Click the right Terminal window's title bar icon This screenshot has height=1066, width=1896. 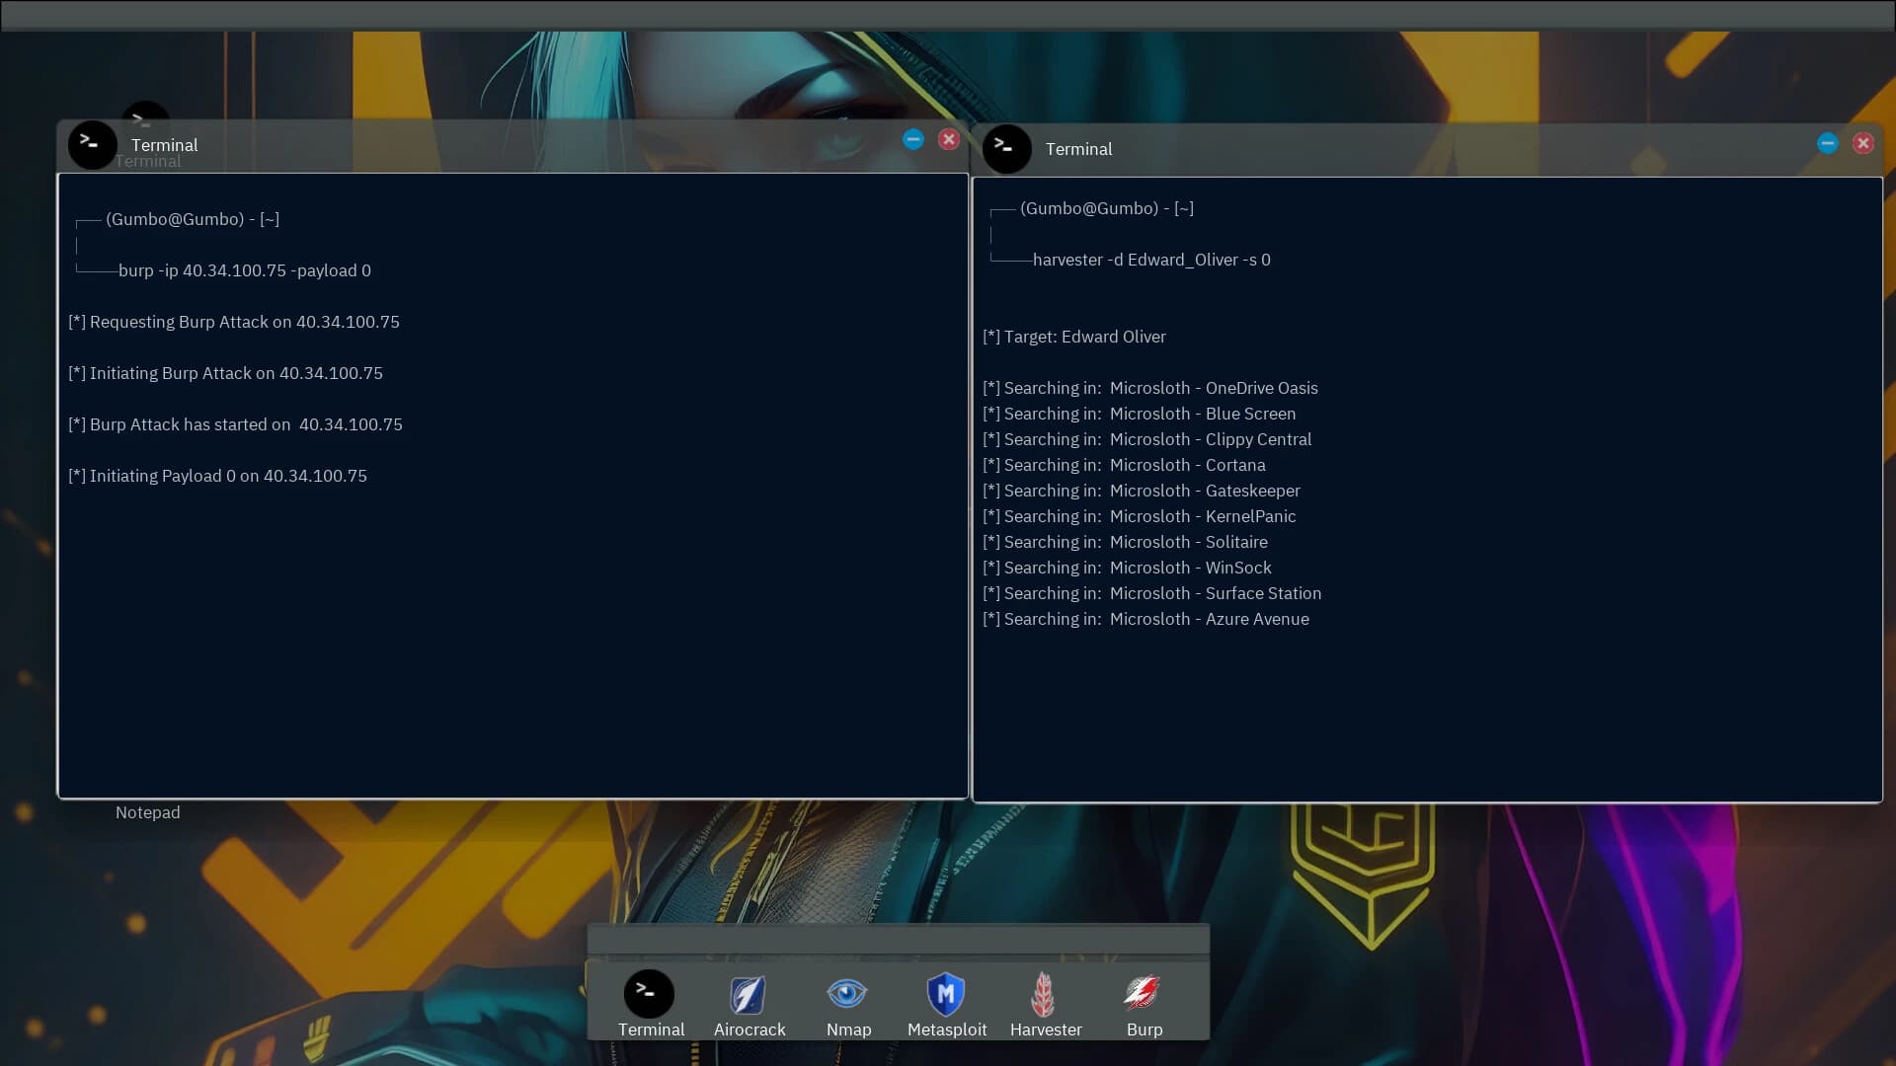(x=1006, y=148)
